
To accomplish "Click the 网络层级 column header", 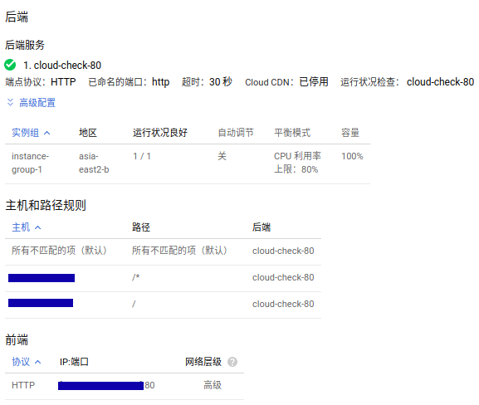I will coord(203,362).
